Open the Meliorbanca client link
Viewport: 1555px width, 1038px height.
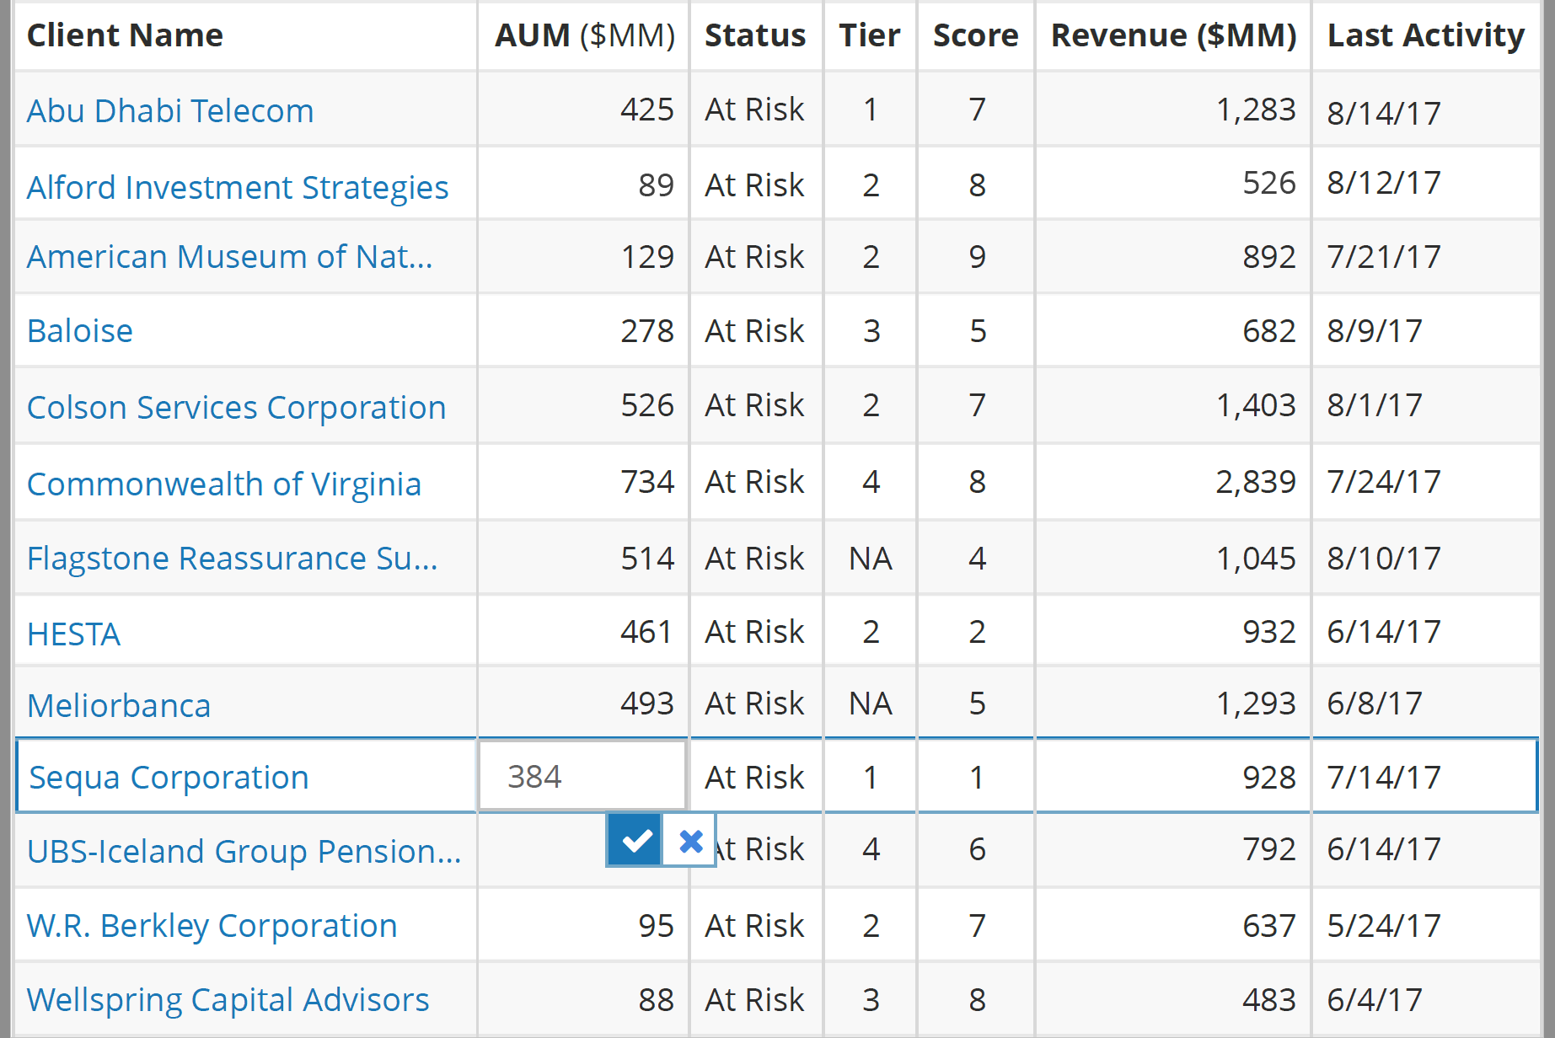coord(119,705)
